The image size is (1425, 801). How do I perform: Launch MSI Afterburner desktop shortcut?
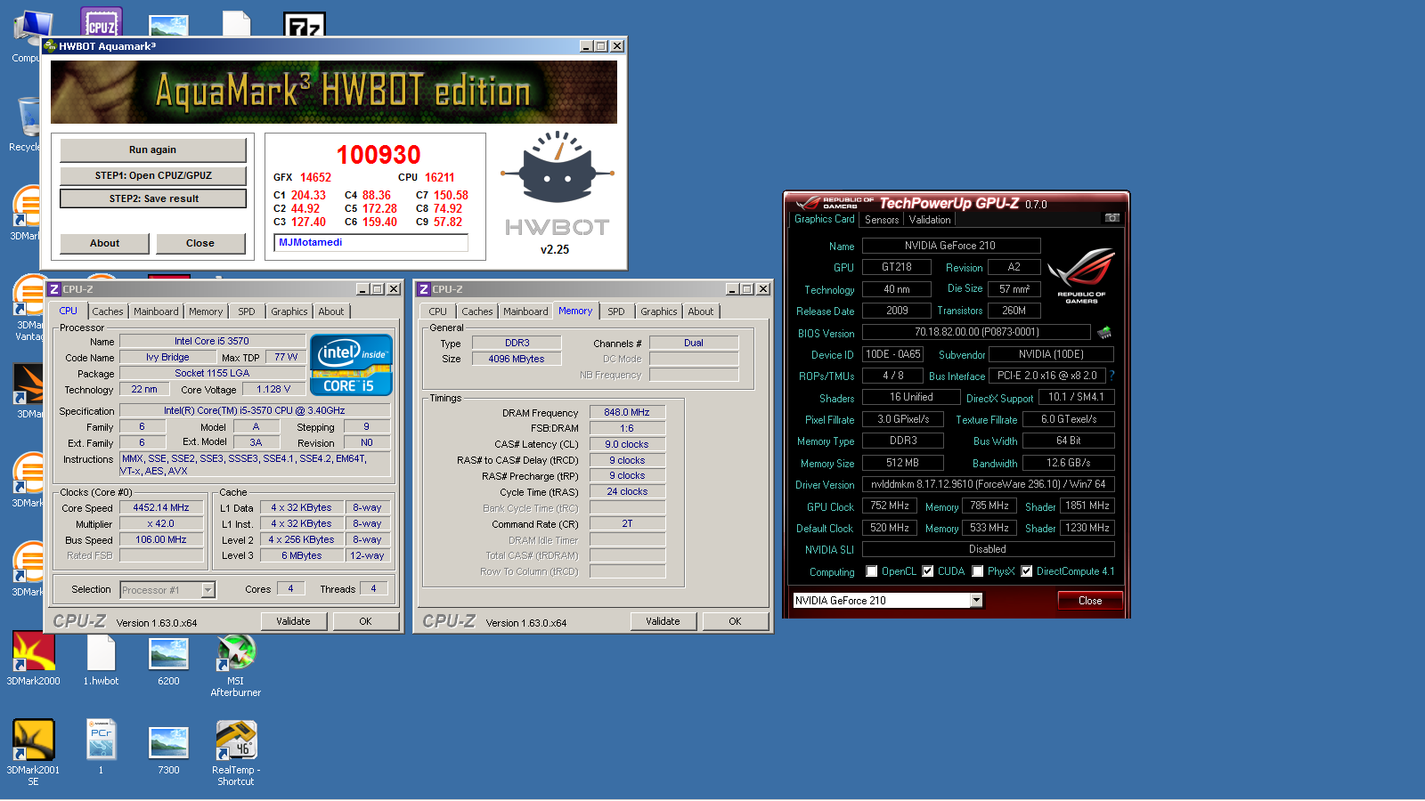(x=236, y=664)
